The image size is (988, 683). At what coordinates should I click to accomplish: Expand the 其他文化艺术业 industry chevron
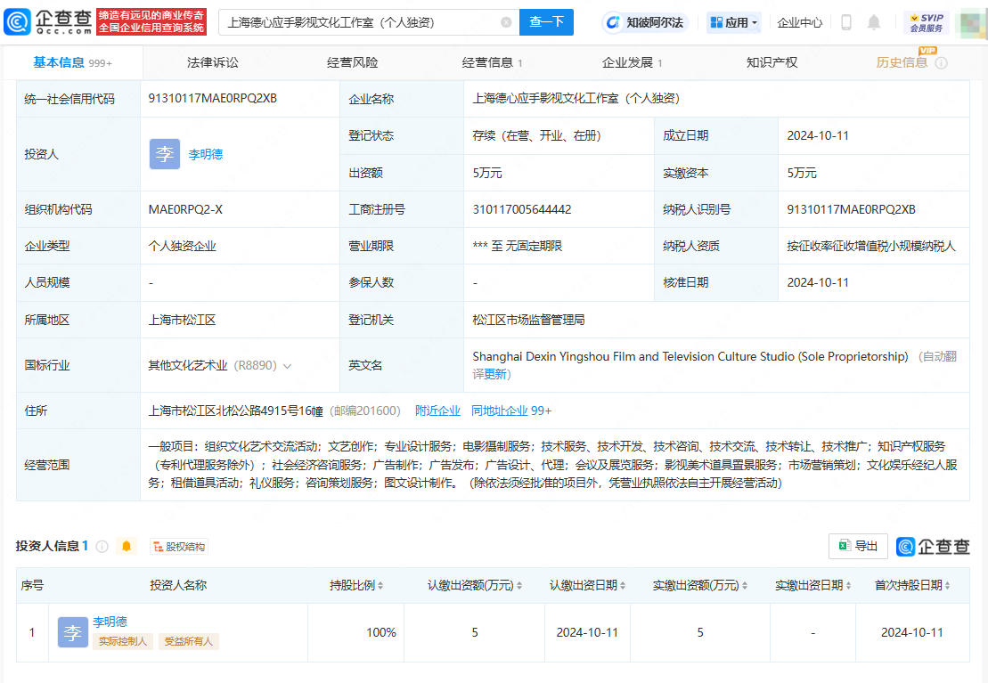tap(288, 366)
